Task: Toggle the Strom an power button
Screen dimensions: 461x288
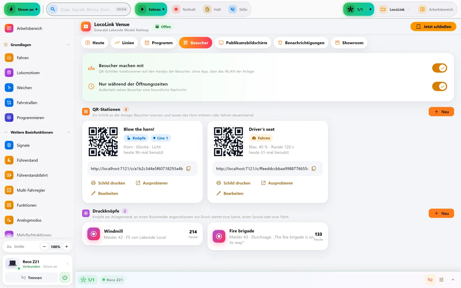Action: click(x=22, y=9)
